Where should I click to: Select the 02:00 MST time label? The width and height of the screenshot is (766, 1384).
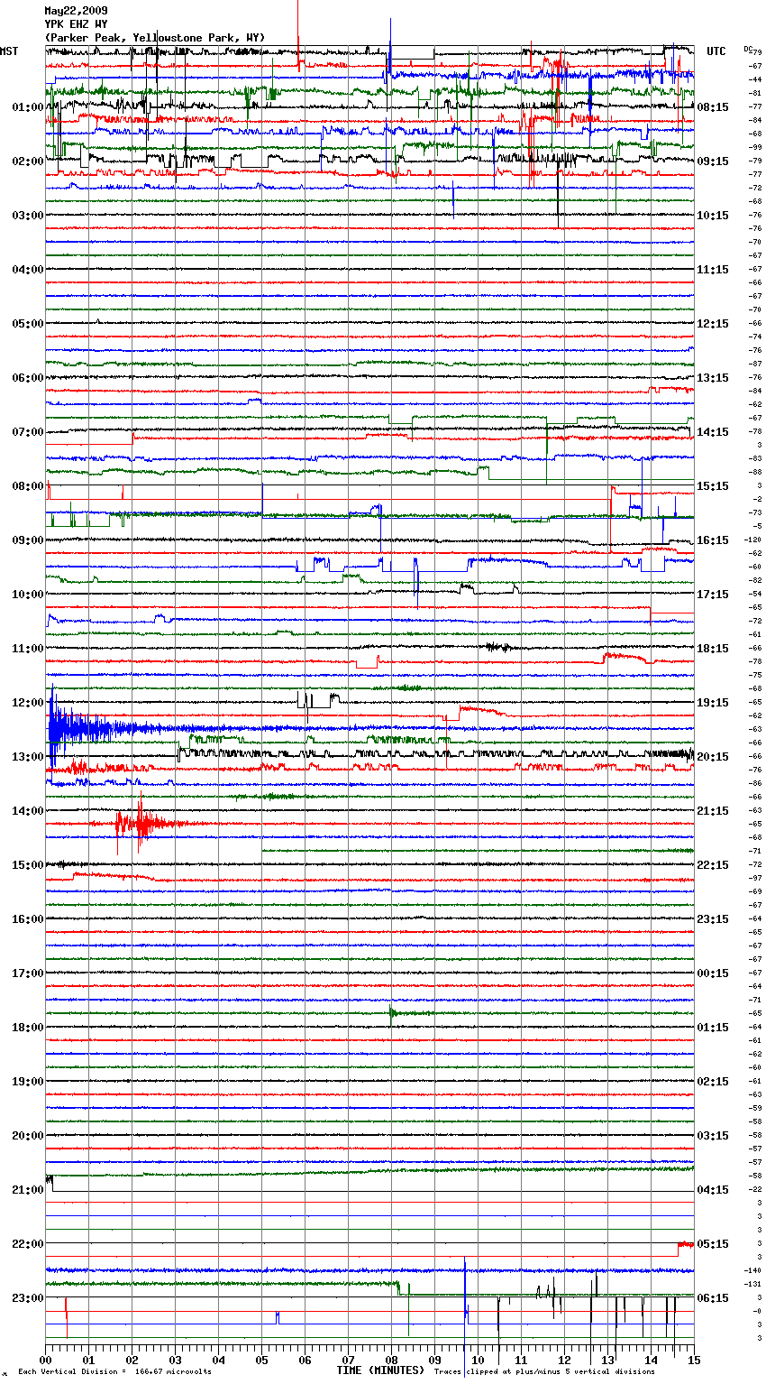[x=28, y=161]
